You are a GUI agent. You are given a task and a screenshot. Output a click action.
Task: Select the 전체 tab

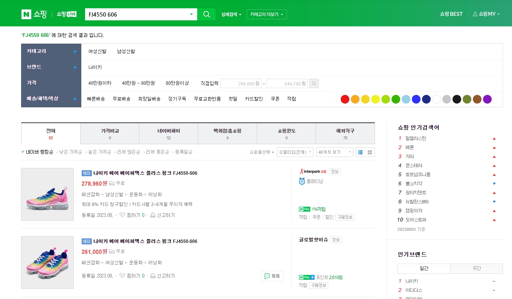(51, 134)
